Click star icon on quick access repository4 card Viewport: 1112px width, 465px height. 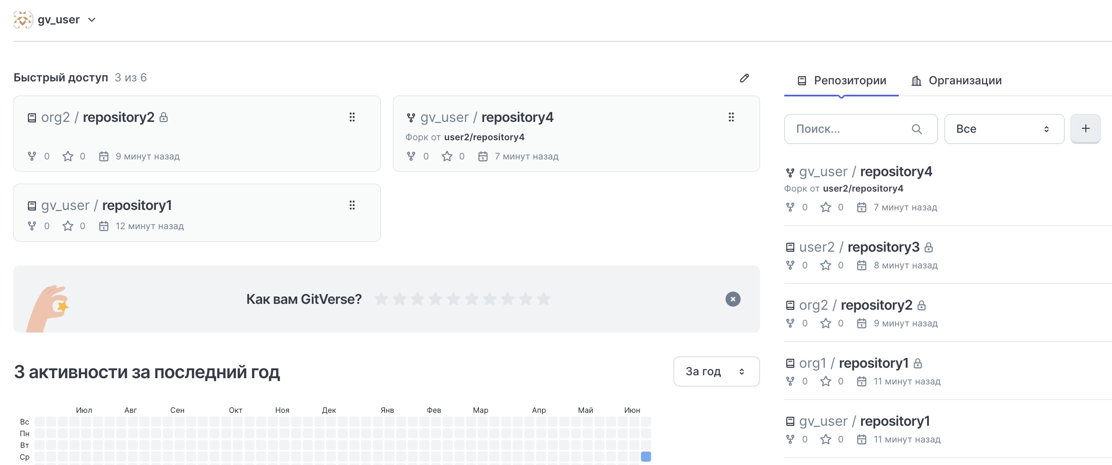click(447, 157)
